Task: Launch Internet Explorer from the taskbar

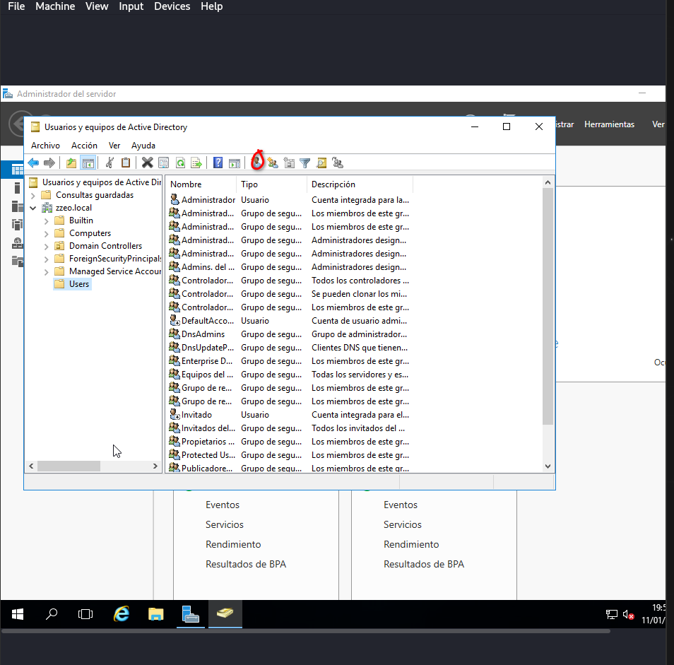Action: click(x=122, y=614)
